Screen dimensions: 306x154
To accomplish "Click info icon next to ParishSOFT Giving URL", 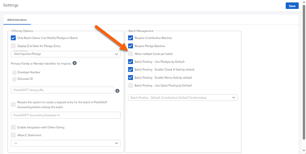I will click(x=117, y=91).
